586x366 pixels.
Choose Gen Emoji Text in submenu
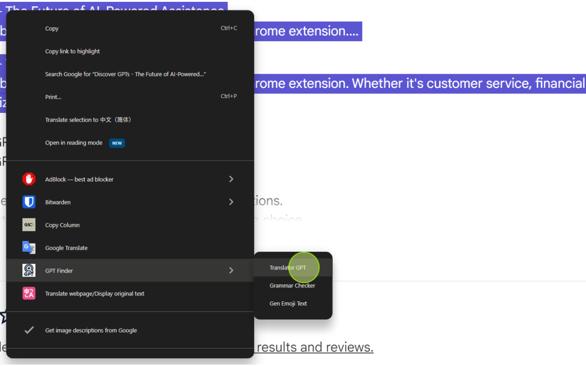tap(293, 303)
